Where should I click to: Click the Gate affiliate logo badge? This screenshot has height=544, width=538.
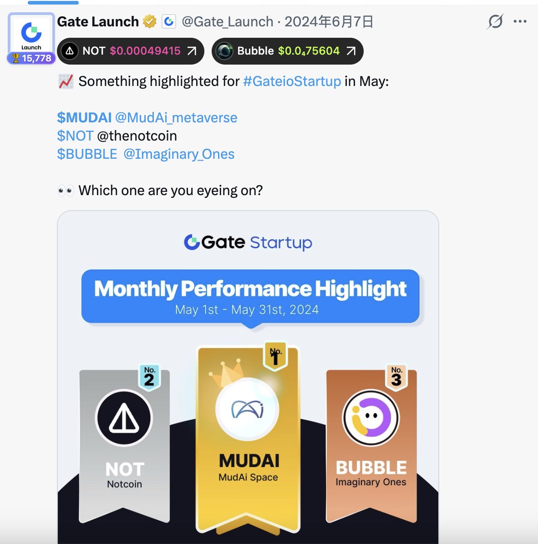pos(169,21)
